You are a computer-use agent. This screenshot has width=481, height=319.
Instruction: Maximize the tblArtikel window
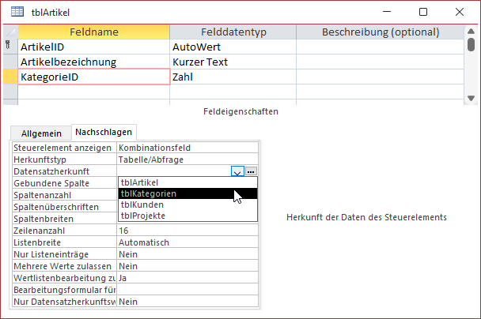pyautogui.click(x=423, y=12)
